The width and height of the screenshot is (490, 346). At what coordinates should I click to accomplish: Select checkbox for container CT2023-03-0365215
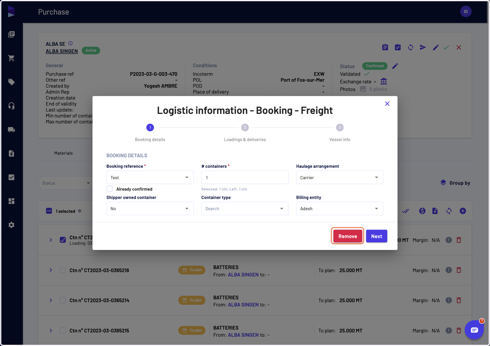coord(62,330)
